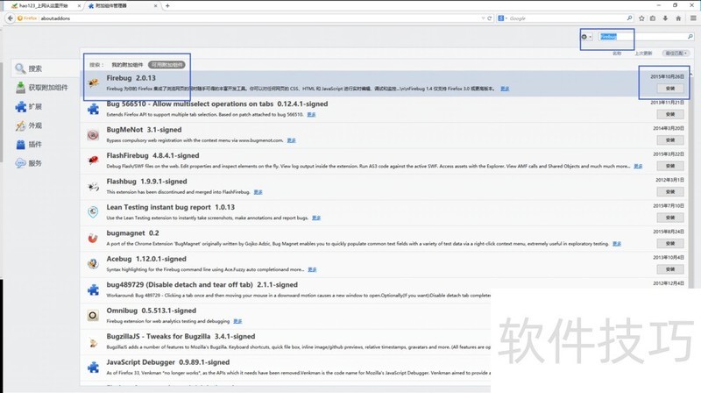Screen dimensions: 701x393
Task: Click the Flashbug add-on icon
Action: tap(93, 186)
